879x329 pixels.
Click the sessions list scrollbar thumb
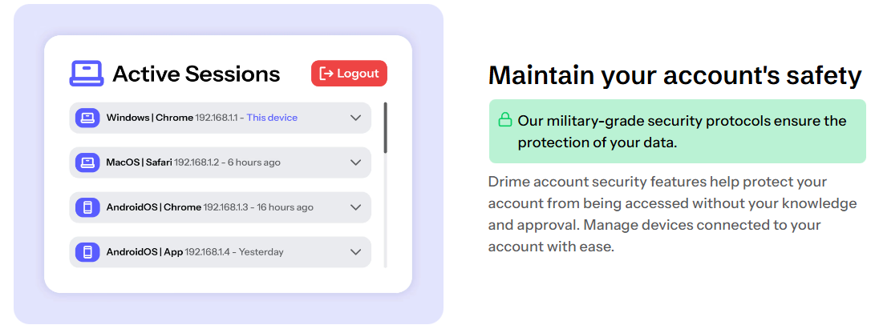(385, 128)
